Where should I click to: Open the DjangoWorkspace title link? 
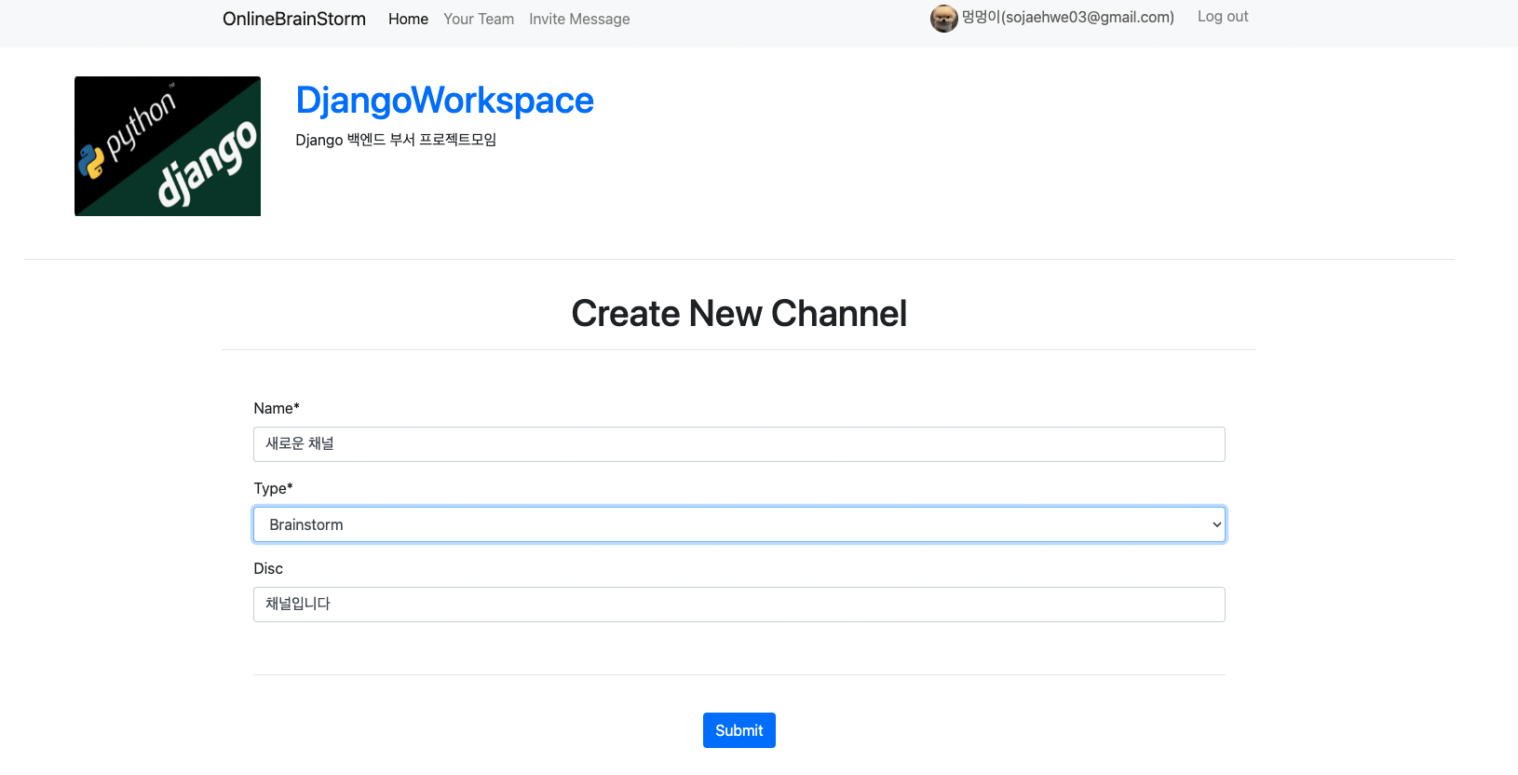[444, 100]
